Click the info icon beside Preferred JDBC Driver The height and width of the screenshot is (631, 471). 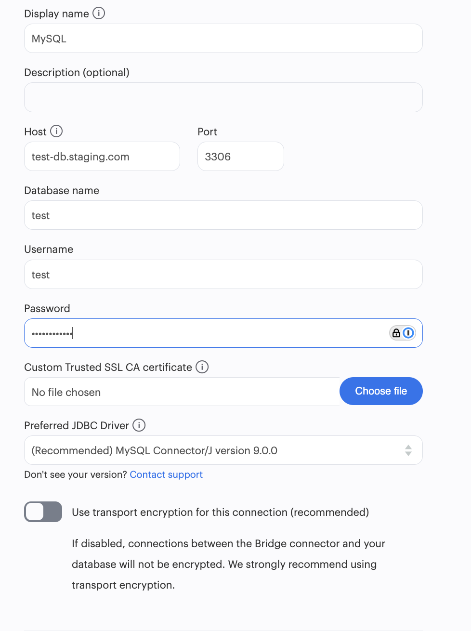(x=139, y=425)
